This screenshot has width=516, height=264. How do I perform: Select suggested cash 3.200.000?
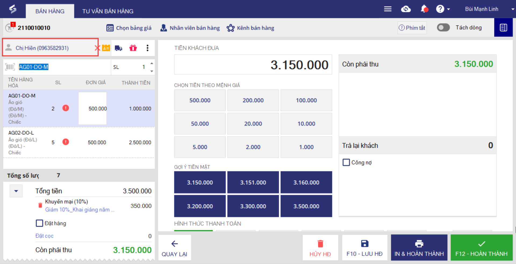pos(200,206)
